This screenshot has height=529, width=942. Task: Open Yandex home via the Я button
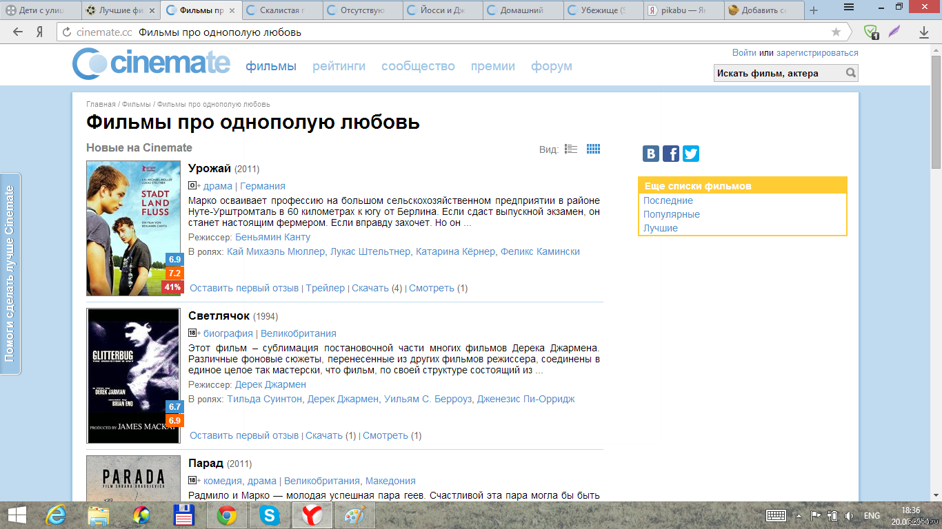(x=40, y=32)
